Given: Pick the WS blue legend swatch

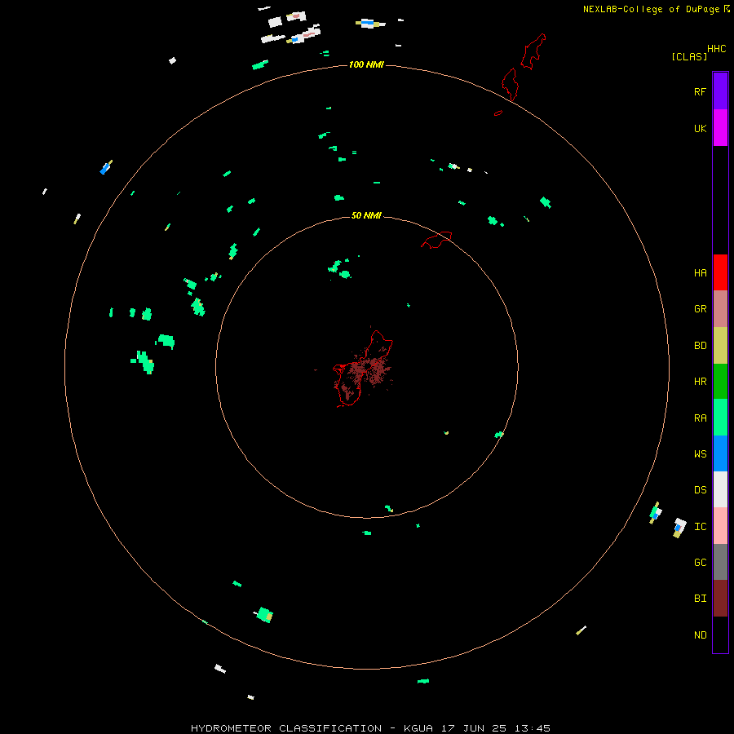Looking at the screenshot, I should click(x=720, y=453).
